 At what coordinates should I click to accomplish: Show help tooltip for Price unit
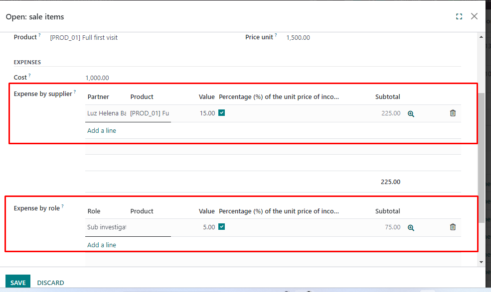[x=276, y=35]
